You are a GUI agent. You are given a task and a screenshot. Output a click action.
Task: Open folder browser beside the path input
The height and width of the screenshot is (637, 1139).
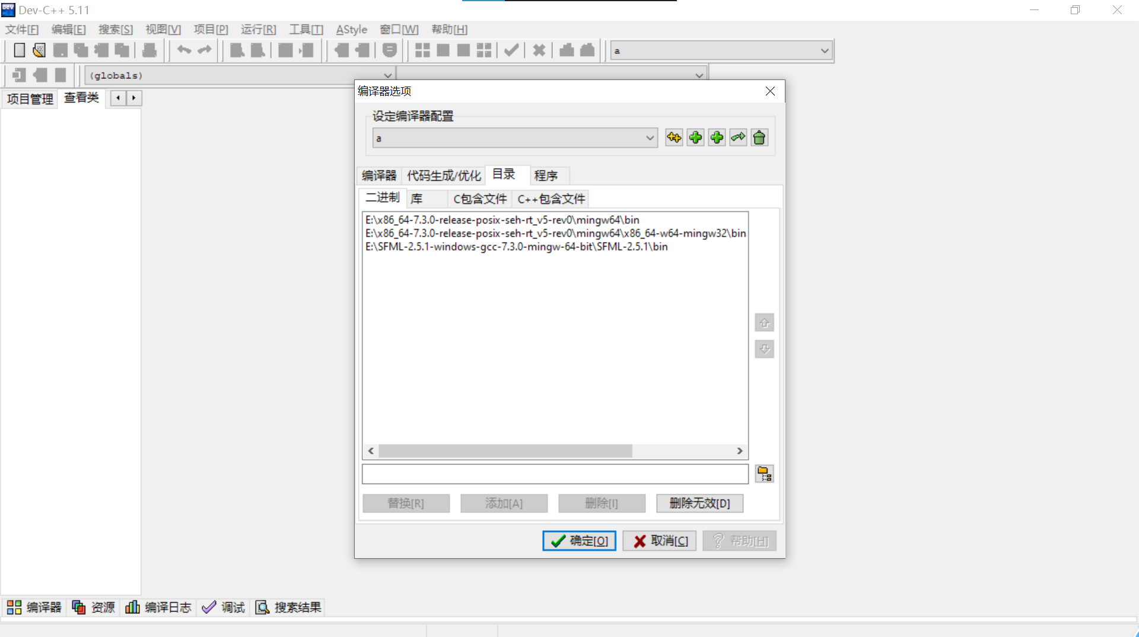(764, 473)
